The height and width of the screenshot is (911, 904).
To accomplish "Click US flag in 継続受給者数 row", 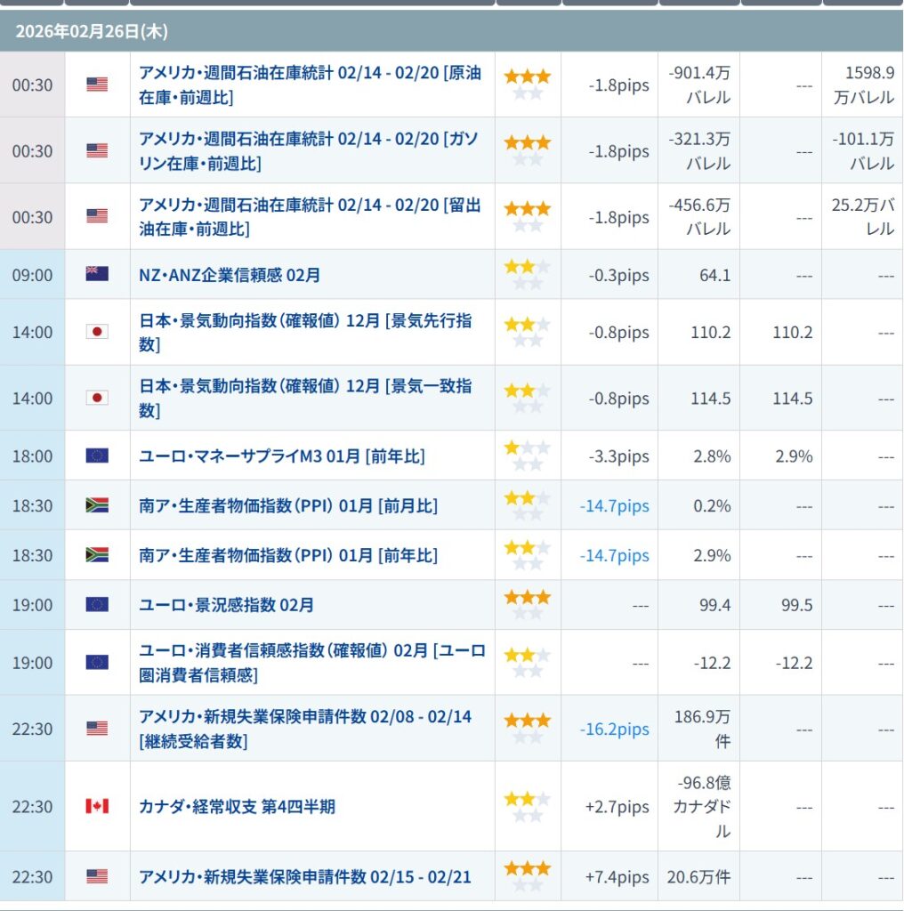I will point(97,728).
